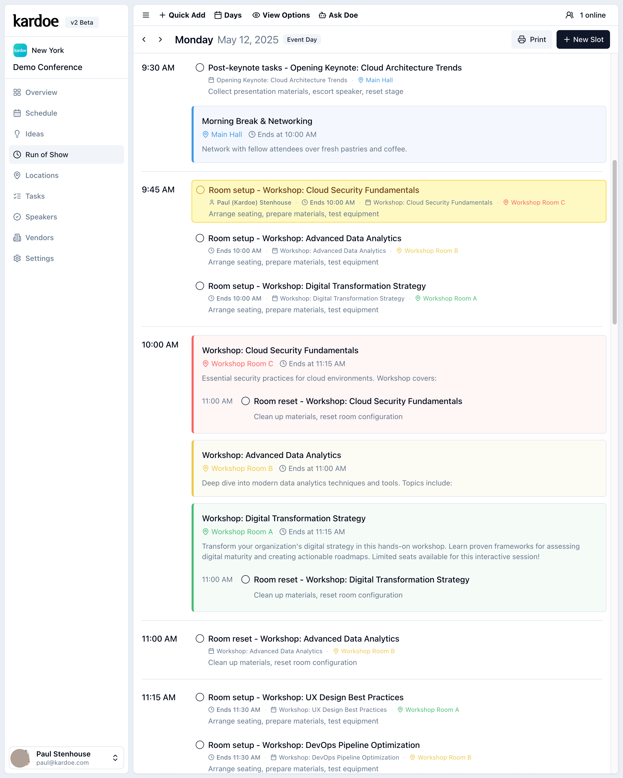Click the Quick Add button

click(182, 15)
